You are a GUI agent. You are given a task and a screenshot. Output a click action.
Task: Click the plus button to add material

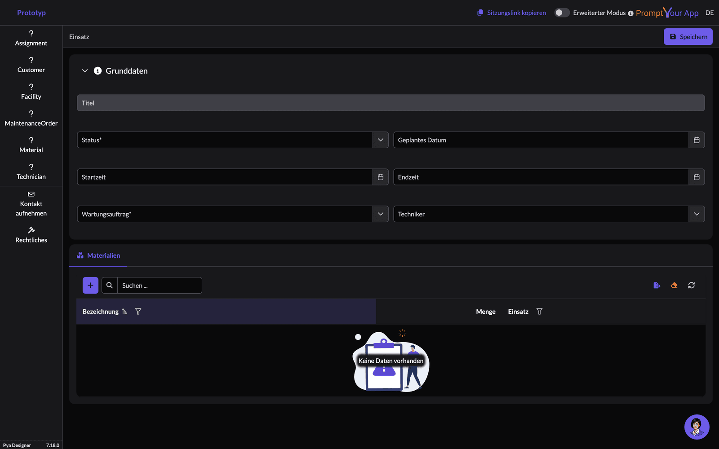(90, 285)
